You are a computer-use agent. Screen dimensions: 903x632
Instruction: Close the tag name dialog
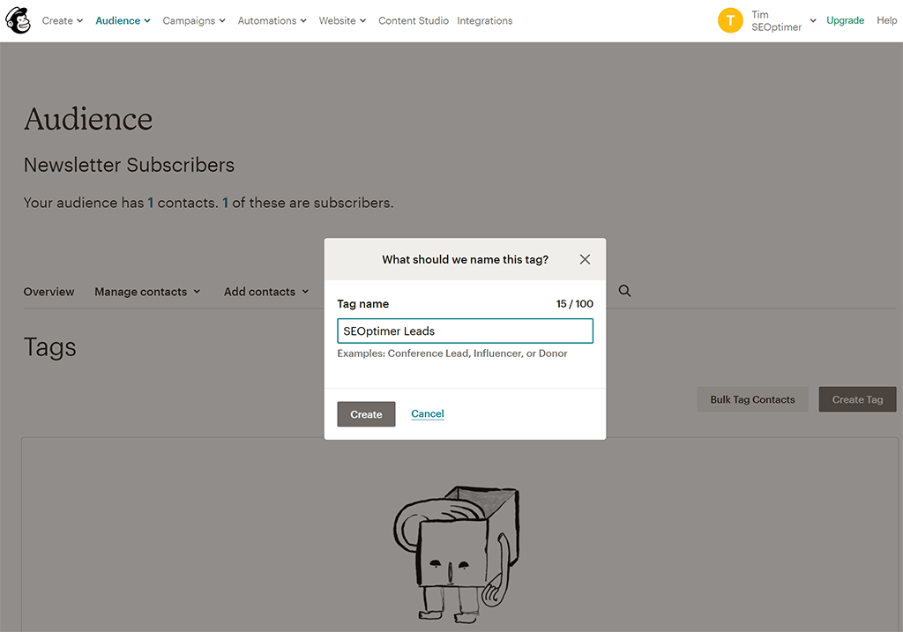coord(585,259)
